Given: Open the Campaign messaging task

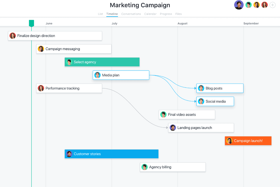Looking at the screenshot, I should coord(74,49).
